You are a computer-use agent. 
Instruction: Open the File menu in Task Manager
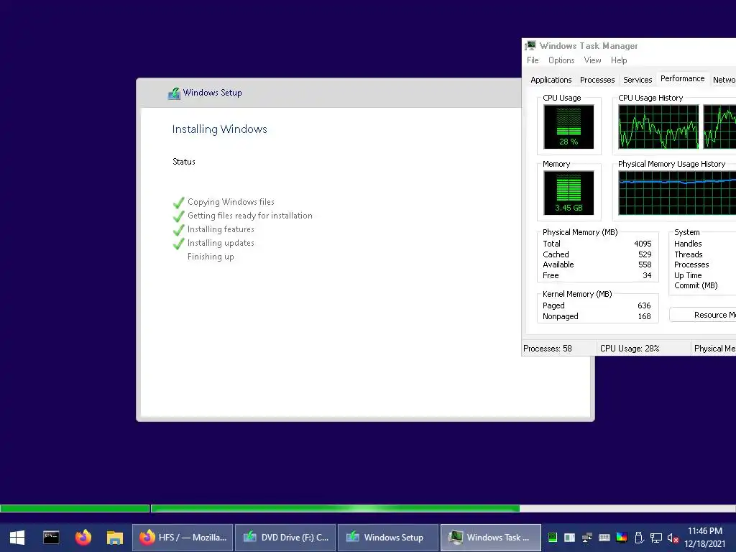[533, 60]
